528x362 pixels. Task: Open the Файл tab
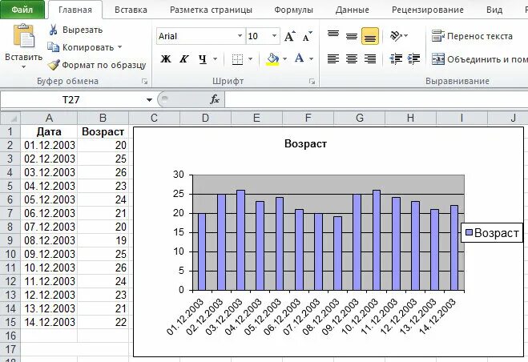[x=22, y=10]
